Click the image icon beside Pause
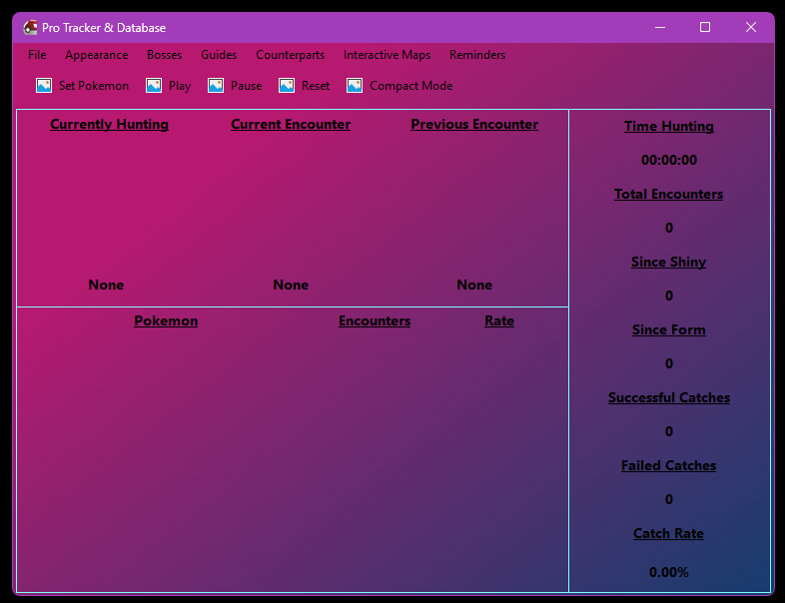The height and width of the screenshot is (603, 785). pos(216,86)
